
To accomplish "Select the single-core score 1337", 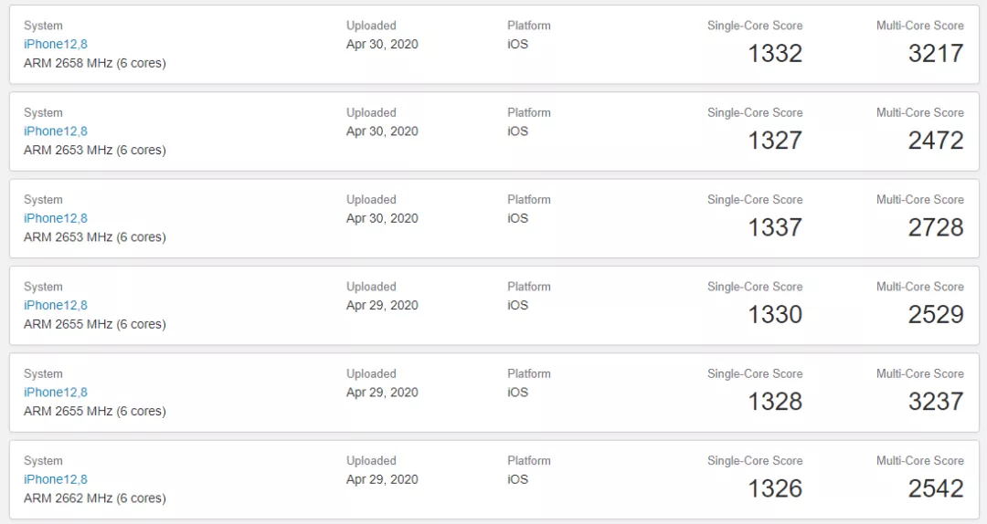I will (x=775, y=227).
